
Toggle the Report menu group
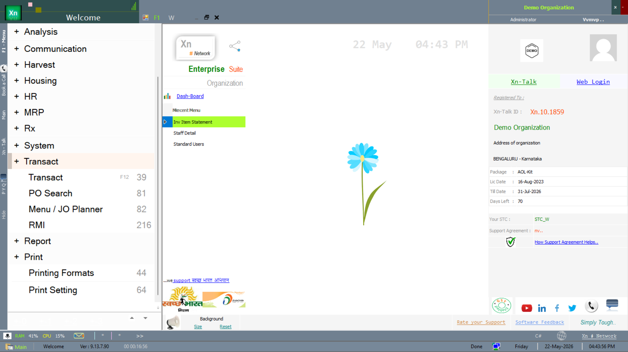pos(17,241)
